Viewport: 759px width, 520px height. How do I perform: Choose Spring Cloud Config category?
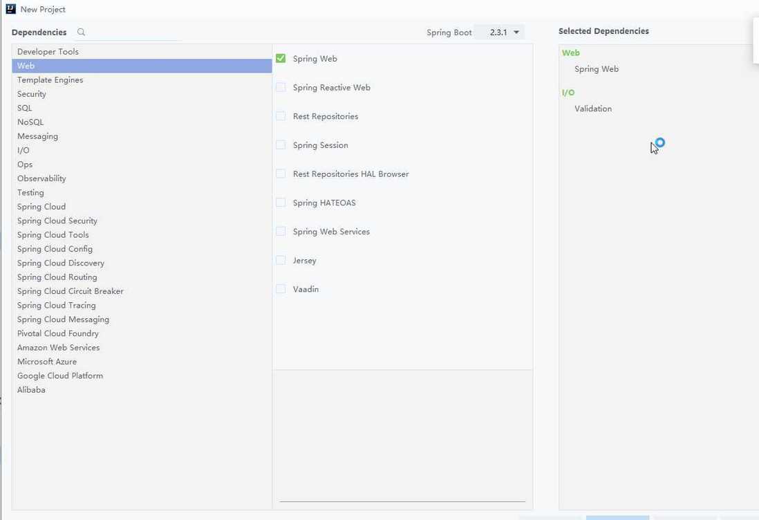point(142,248)
